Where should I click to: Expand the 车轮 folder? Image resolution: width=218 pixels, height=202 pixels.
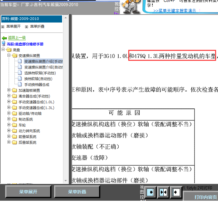[9, 125]
